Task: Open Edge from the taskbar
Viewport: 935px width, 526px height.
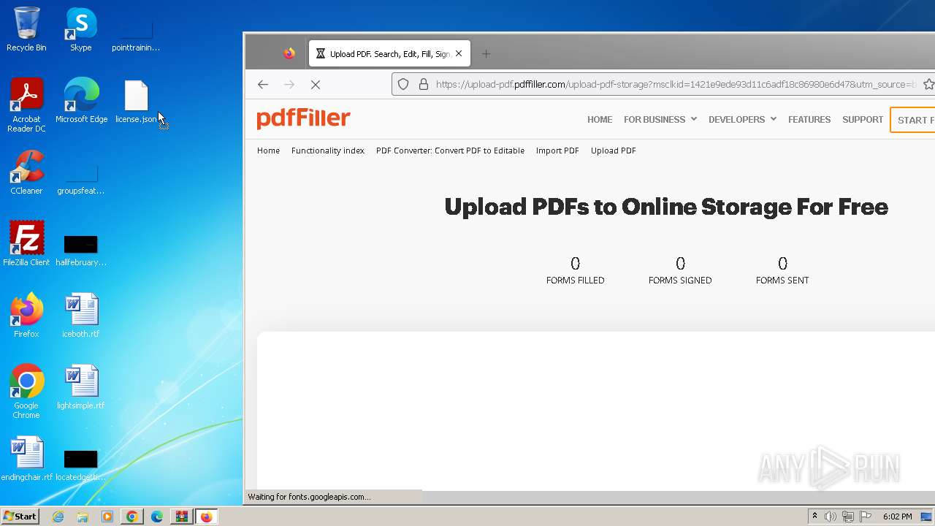Action: click(157, 517)
